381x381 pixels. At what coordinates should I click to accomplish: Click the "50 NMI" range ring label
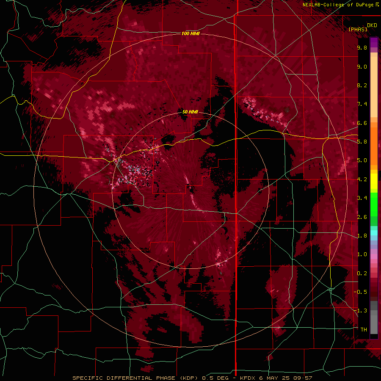point(190,112)
